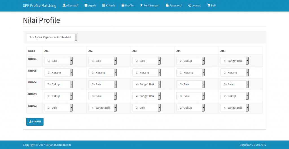Open the Aspek Kapasistas Intelektual aspect dropdown
The image size is (289, 149).
[x=52, y=37]
